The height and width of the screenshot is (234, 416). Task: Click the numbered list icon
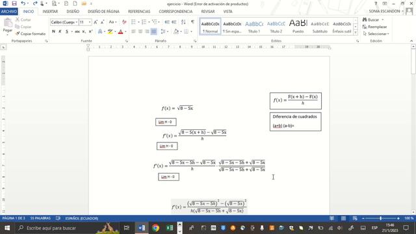(x=144, y=22)
